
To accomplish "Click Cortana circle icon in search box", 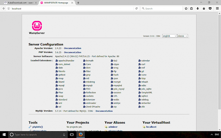I will coord(12,135).
